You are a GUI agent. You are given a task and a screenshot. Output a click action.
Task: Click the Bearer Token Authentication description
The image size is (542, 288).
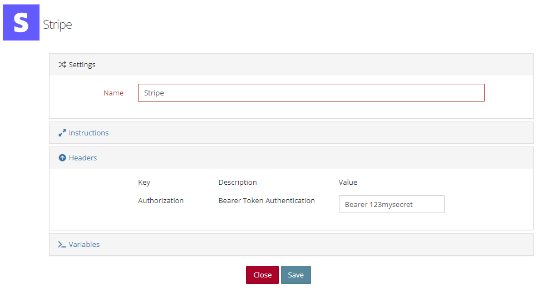coord(267,200)
